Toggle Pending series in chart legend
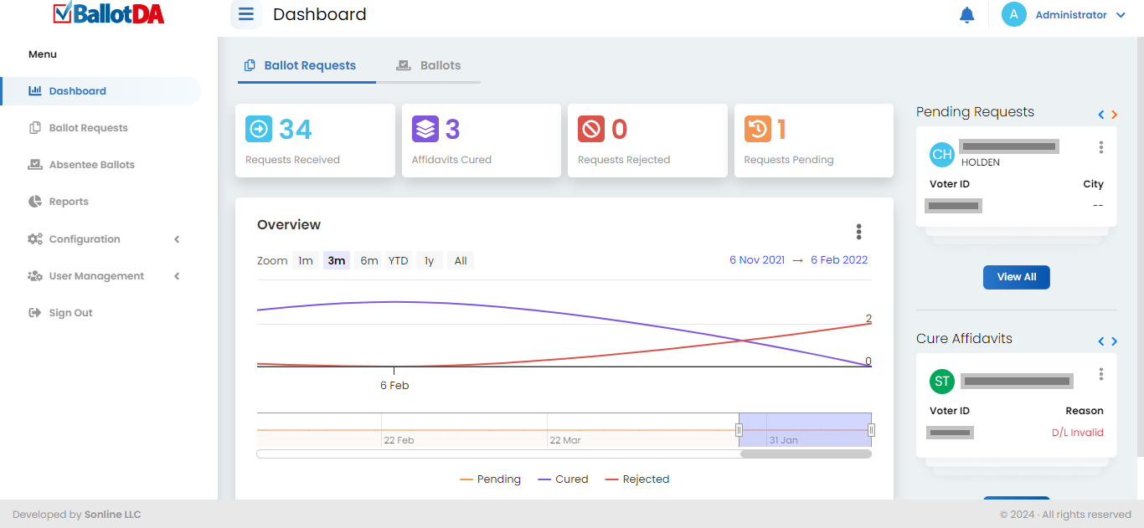Screen dimensions: 1144x528 click(x=491, y=479)
